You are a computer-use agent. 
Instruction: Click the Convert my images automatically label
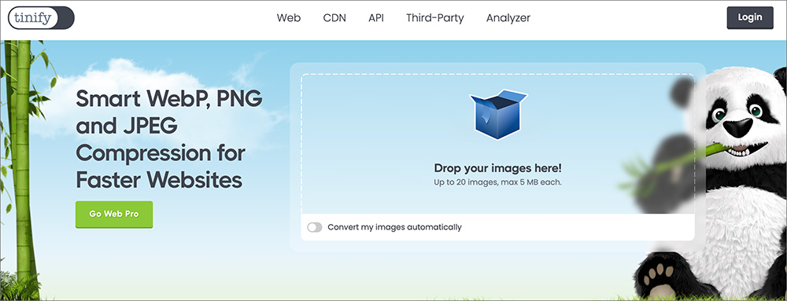(394, 227)
